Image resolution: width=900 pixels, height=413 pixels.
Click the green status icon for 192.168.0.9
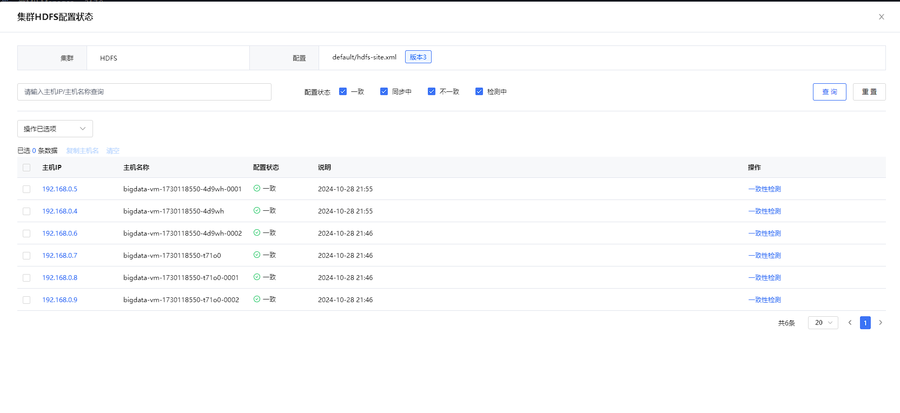257,299
